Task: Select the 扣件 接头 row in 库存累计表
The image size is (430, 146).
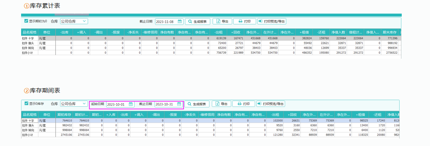Action: coord(29,43)
